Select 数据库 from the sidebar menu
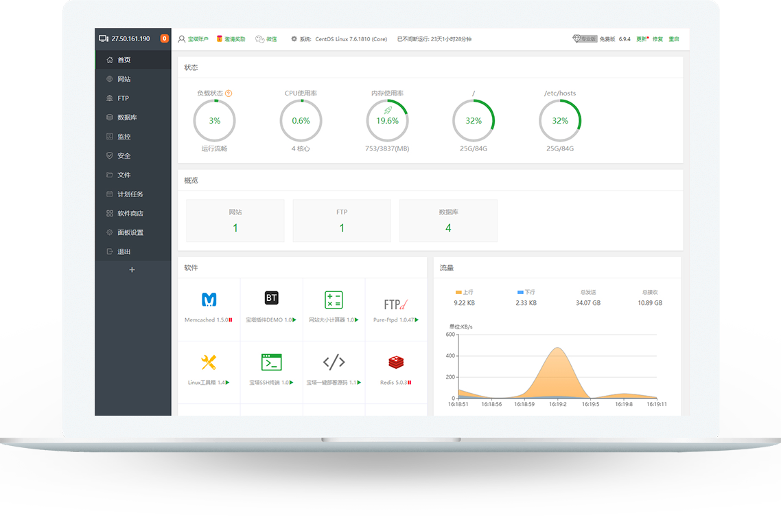781x516 pixels. (127, 117)
